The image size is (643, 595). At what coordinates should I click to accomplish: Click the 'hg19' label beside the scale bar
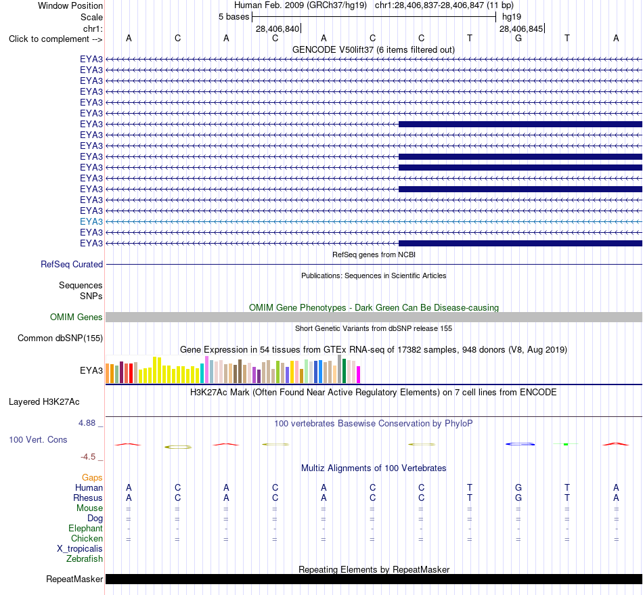coord(512,17)
